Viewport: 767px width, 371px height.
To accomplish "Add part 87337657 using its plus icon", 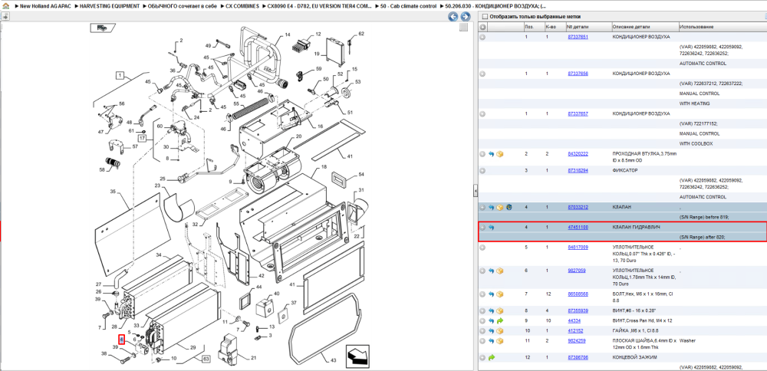I will (482, 114).
